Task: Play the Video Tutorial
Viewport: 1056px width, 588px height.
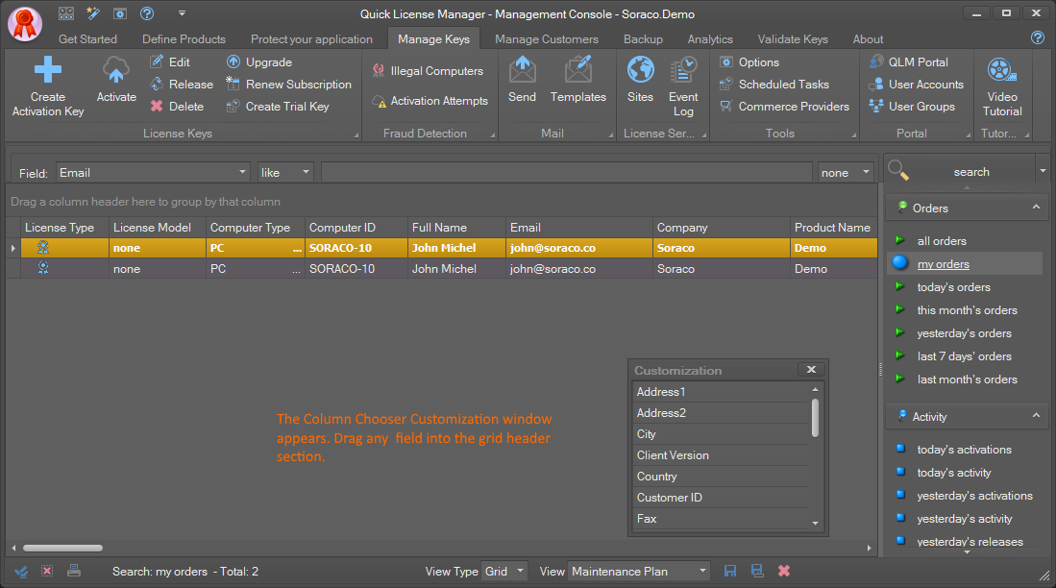Action: click(x=1002, y=86)
